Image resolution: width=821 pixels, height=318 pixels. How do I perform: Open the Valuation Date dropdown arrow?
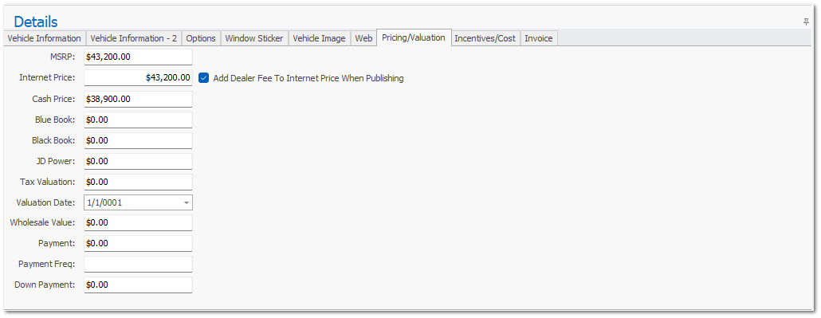(x=187, y=202)
